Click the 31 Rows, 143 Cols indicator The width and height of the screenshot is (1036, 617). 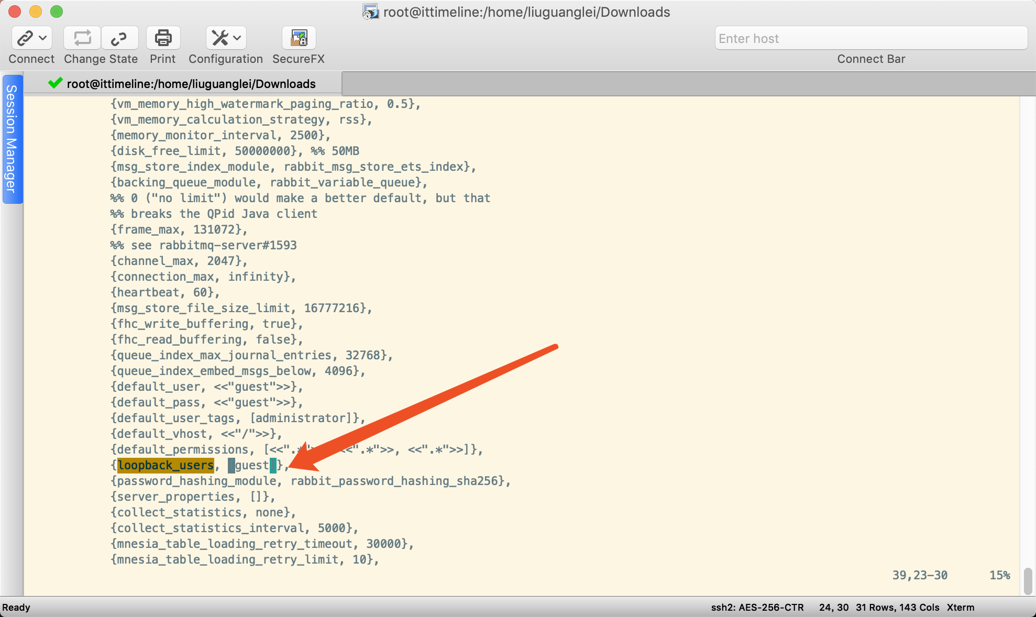pyautogui.click(x=897, y=608)
